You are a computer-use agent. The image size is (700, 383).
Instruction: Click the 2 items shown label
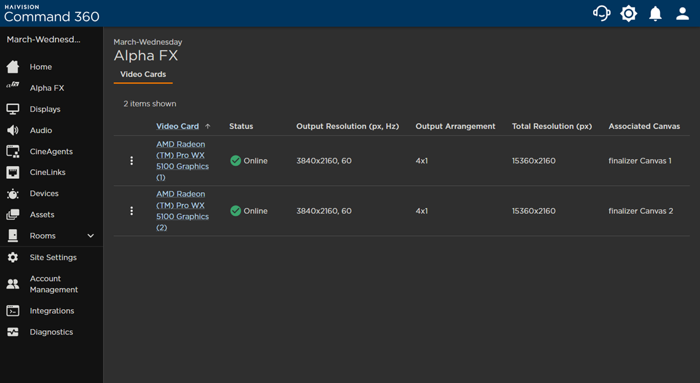(150, 104)
